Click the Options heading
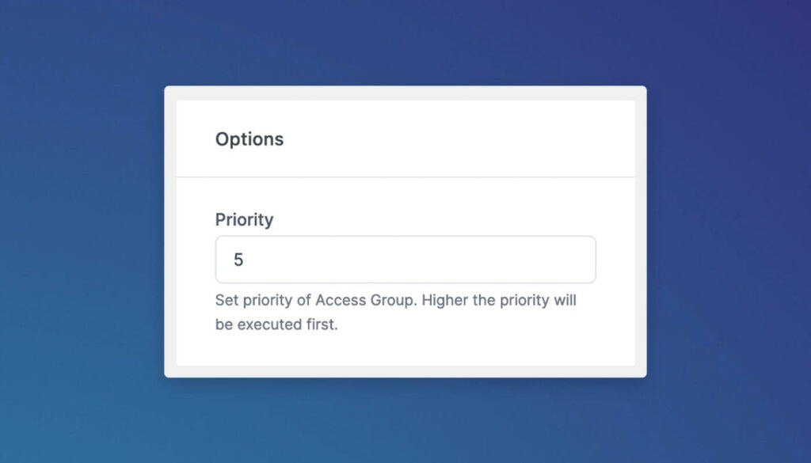The width and height of the screenshot is (811, 463). point(249,139)
